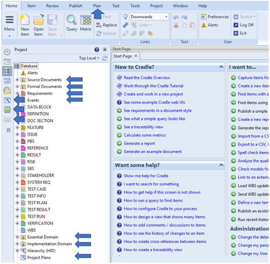Select the RISK tree item
This screenshot has width=270, height=264.
click(31, 162)
